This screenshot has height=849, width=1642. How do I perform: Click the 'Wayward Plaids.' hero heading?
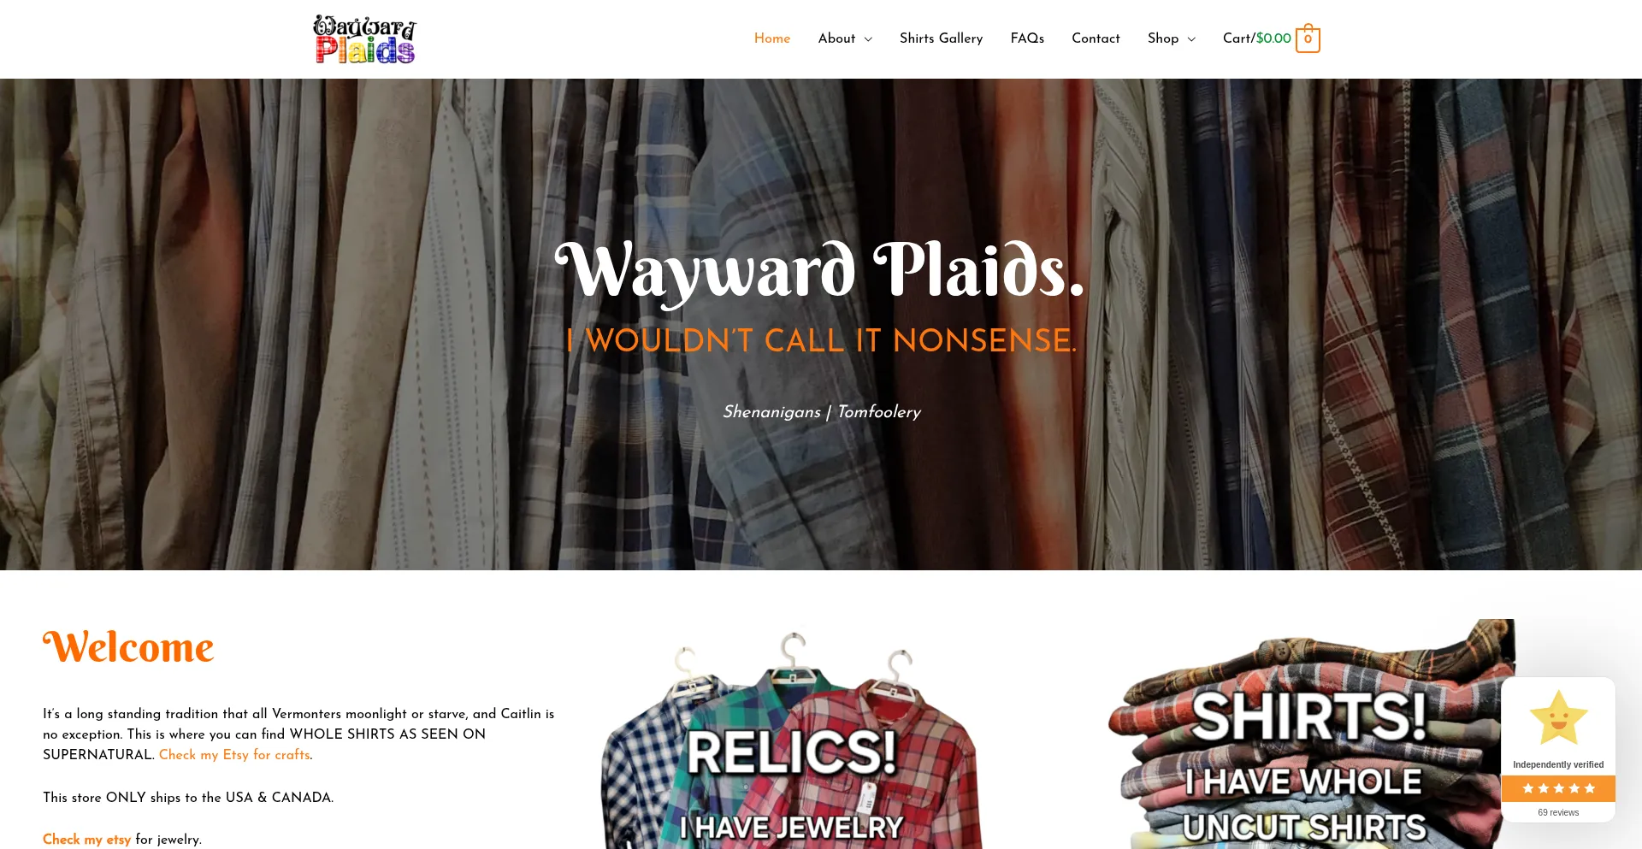820,271
